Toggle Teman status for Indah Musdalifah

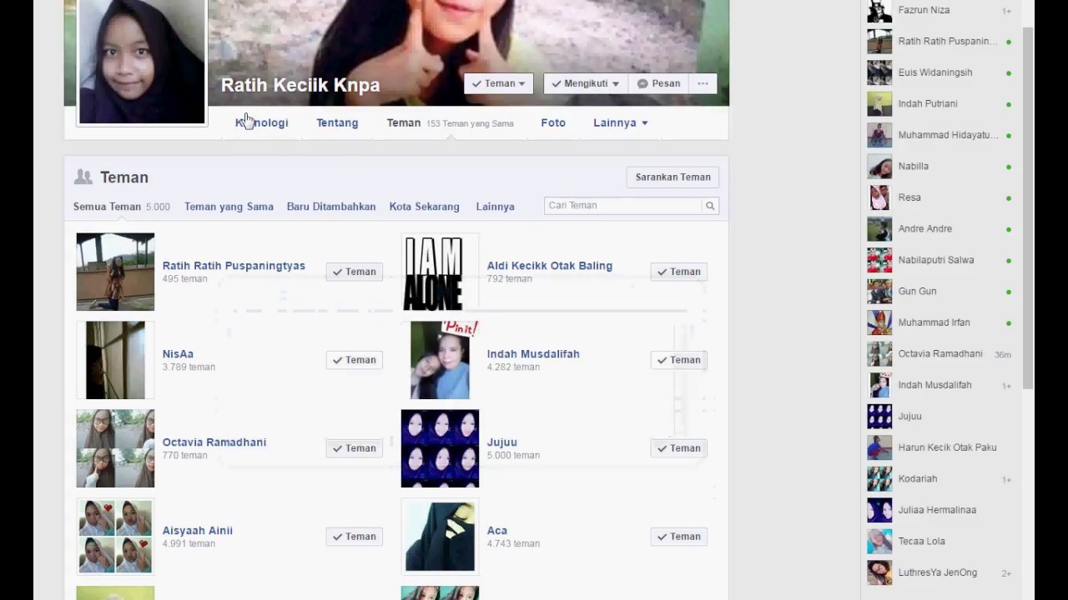tap(678, 360)
